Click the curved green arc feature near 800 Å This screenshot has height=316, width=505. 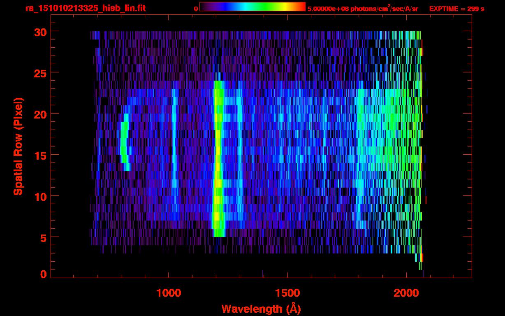click(x=124, y=140)
